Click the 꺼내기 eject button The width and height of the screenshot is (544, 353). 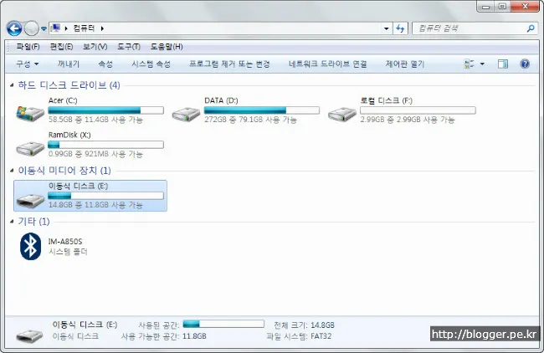point(69,64)
